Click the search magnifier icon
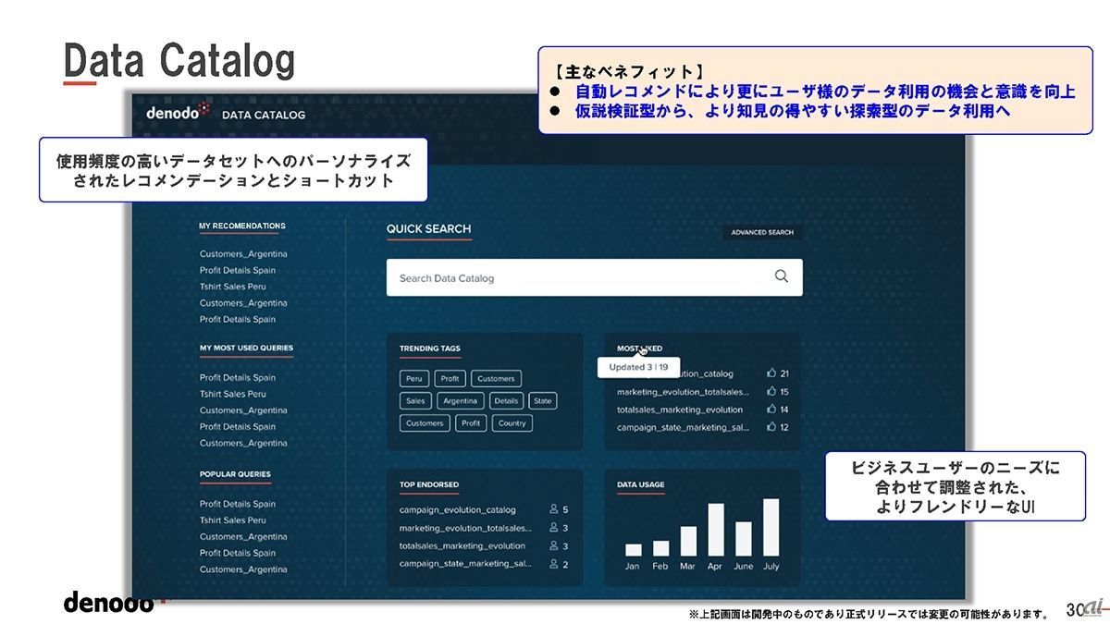Screen dimensions: 1110x624 tap(782, 276)
